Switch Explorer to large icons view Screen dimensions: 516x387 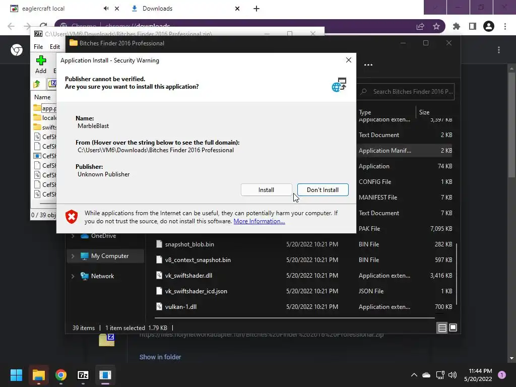point(453,328)
